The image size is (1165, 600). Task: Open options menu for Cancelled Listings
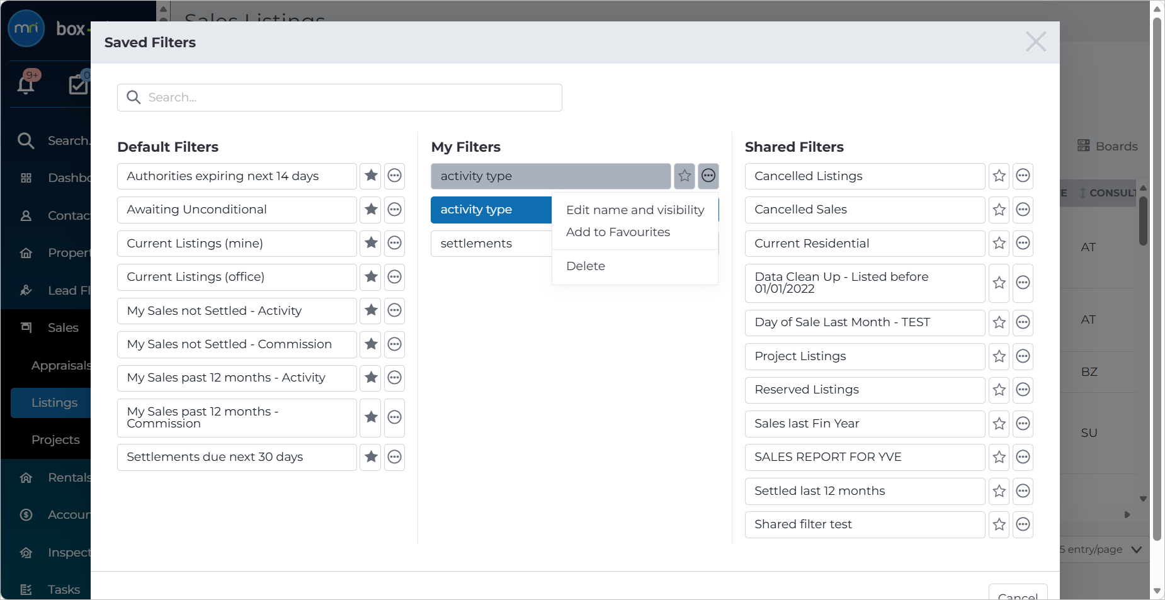[x=1023, y=176]
